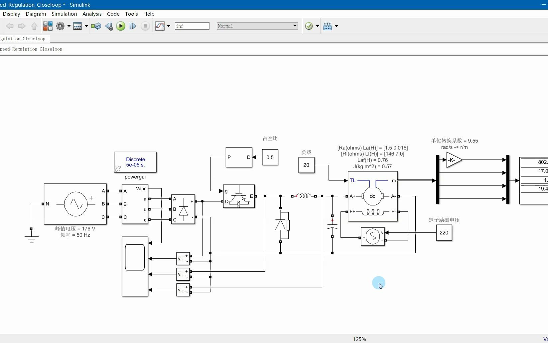
Task: Click the Model Explorer toolbar icon
Action: (x=77, y=26)
